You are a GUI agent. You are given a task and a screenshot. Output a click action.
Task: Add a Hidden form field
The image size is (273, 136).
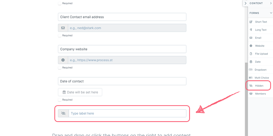click(259, 86)
